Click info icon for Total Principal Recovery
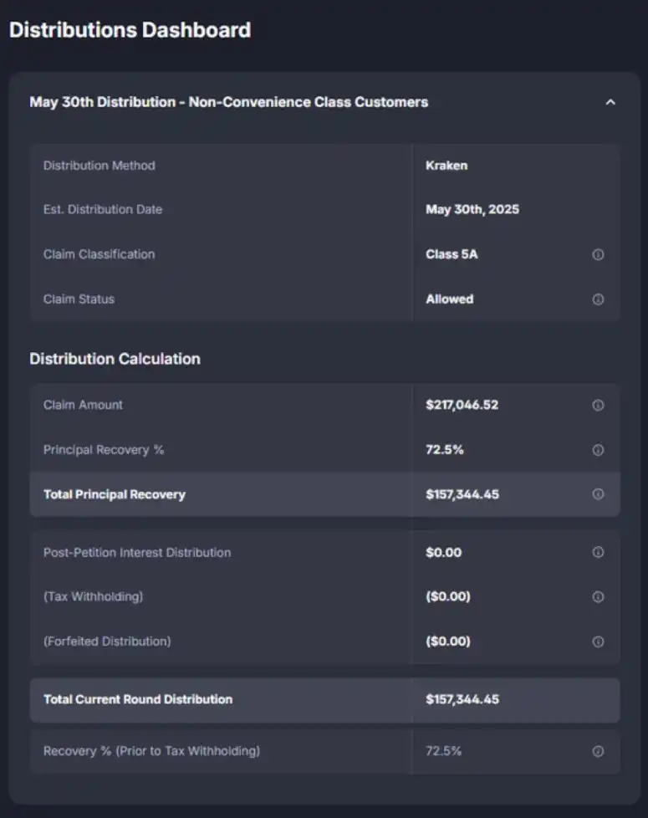 pos(598,494)
